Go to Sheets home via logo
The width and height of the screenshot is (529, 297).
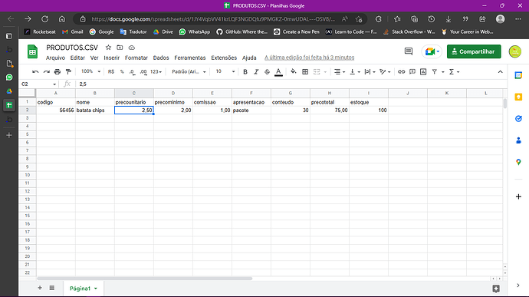pyautogui.click(x=32, y=51)
